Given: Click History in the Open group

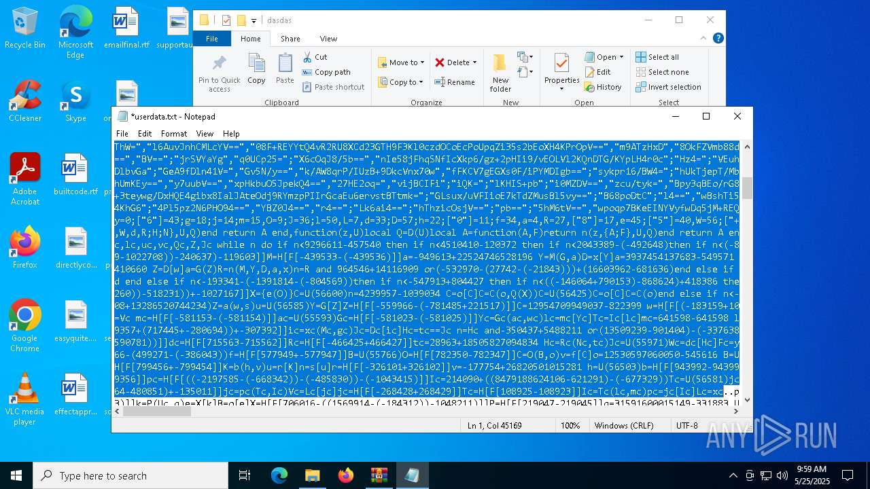Looking at the screenshot, I should coord(603,87).
